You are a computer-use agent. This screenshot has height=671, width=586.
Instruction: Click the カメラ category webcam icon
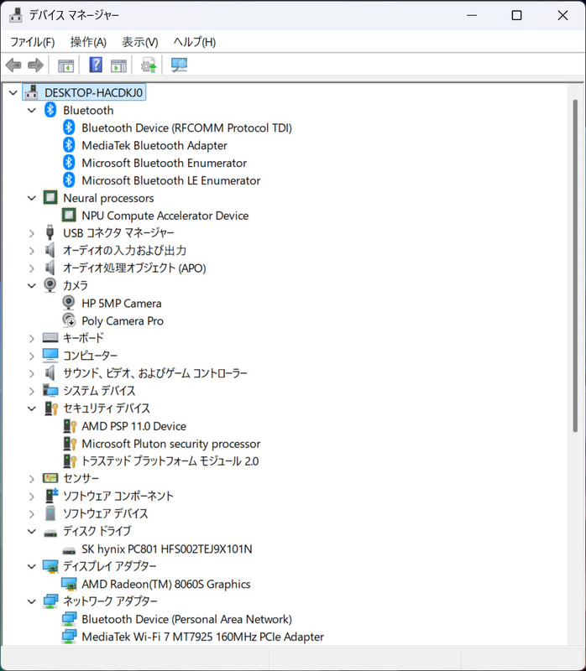pos(50,285)
